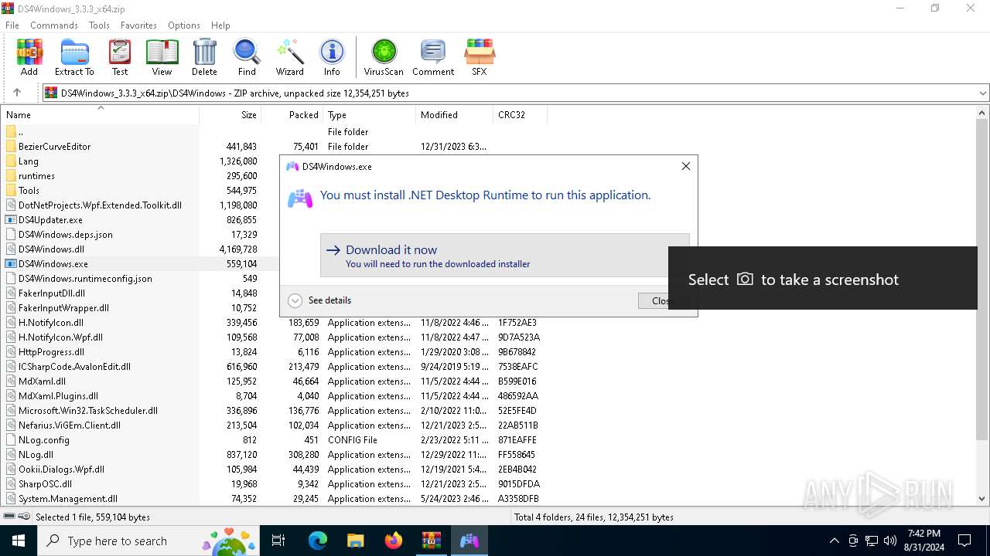The height and width of the screenshot is (556, 990).
Task: Open the Find tool icon
Action: (x=247, y=58)
